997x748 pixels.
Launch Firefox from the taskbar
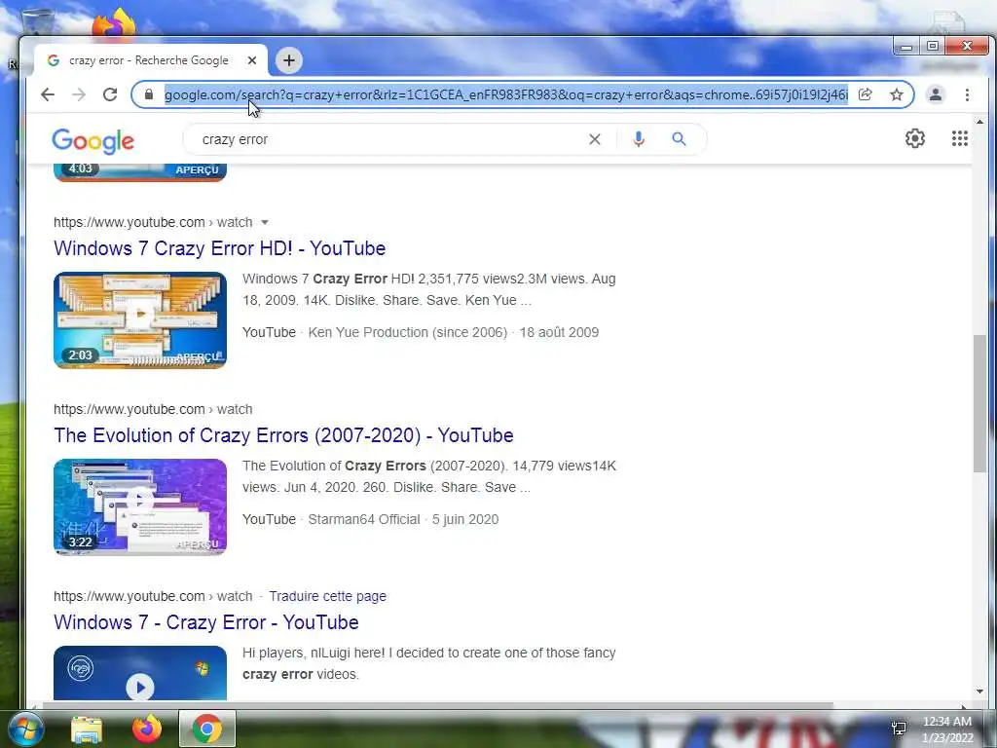click(146, 729)
